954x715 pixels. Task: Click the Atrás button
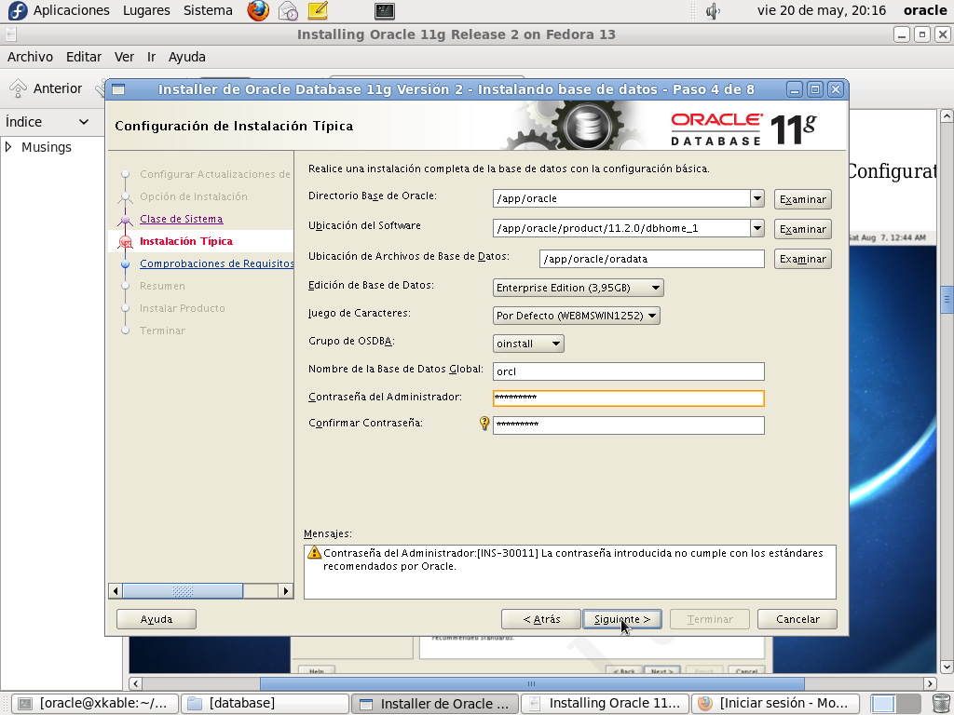point(541,619)
